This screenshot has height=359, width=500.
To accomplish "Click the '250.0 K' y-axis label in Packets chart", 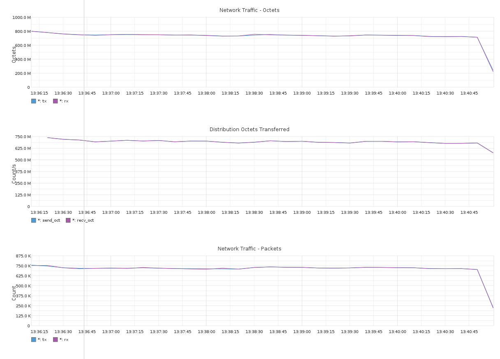I will [23, 306].
